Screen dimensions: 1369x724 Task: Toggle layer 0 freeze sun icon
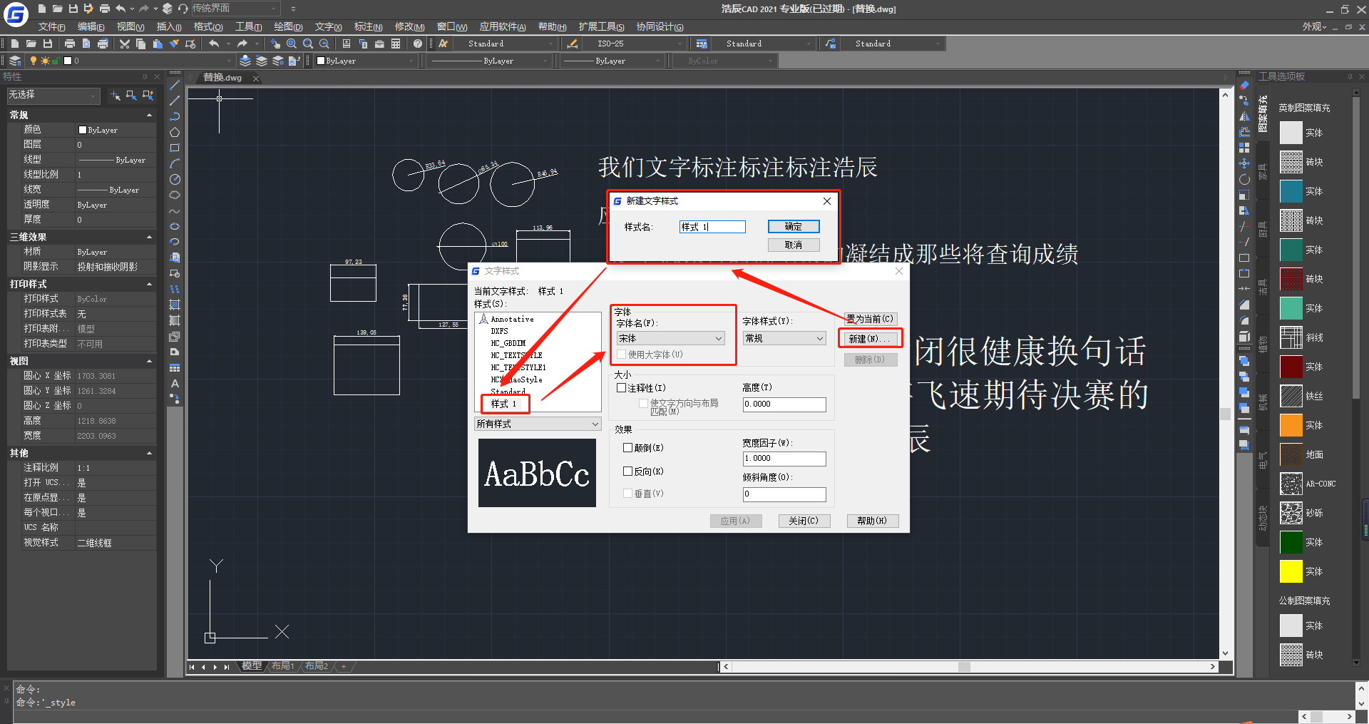[45, 61]
